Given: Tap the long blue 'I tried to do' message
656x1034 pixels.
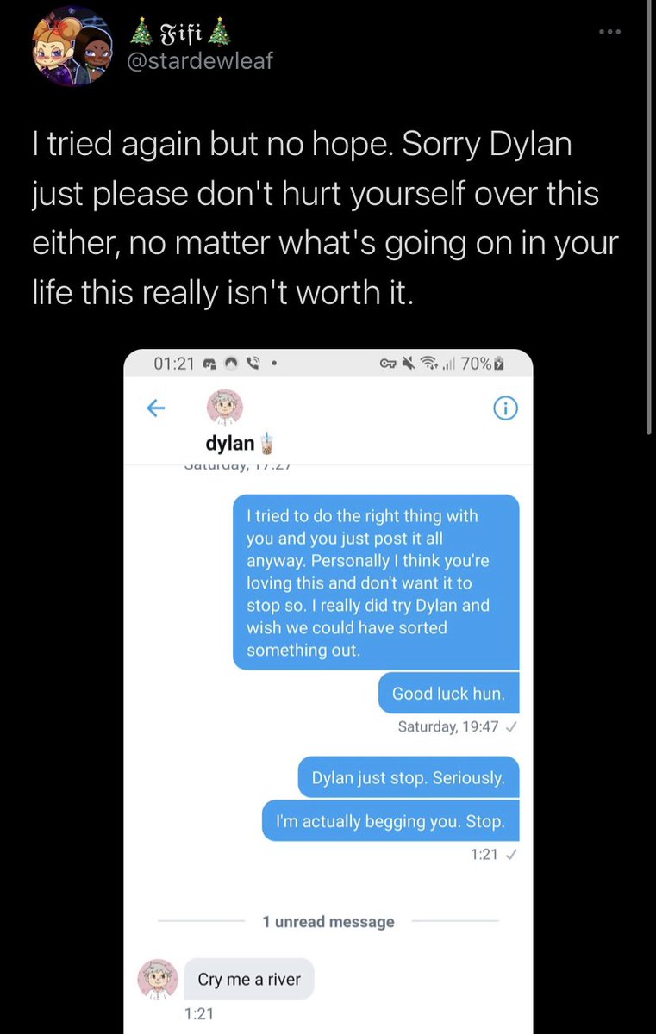Looking at the screenshot, I should click(376, 582).
